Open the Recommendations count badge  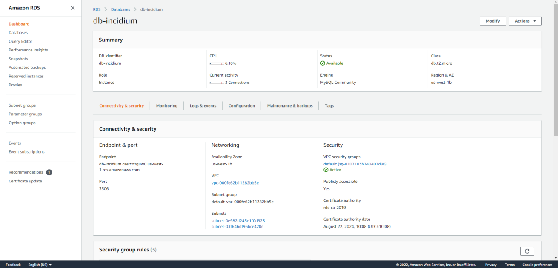click(x=49, y=172)
